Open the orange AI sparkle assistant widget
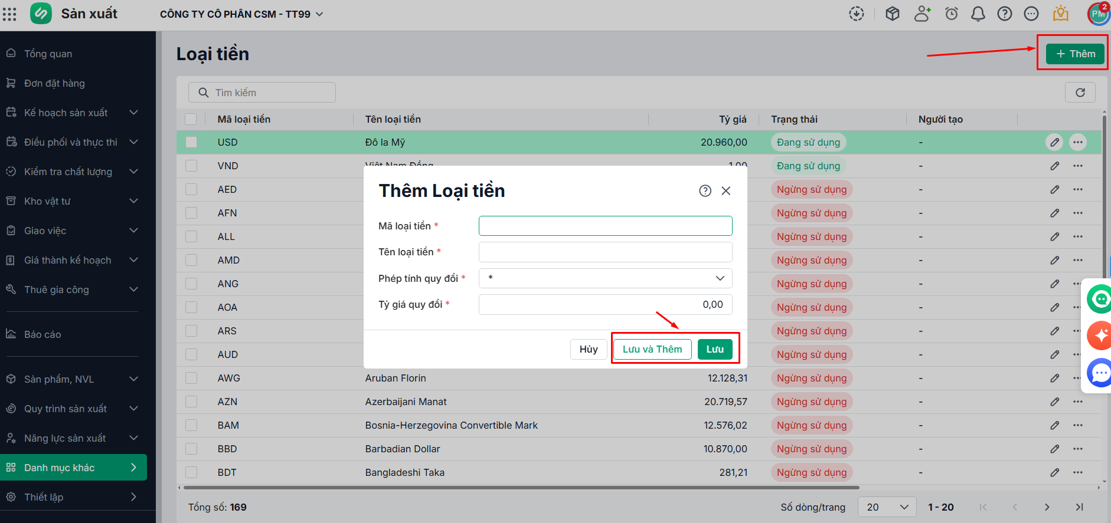The width and height of the screenshot is (1111, 523). (1100, 335)
